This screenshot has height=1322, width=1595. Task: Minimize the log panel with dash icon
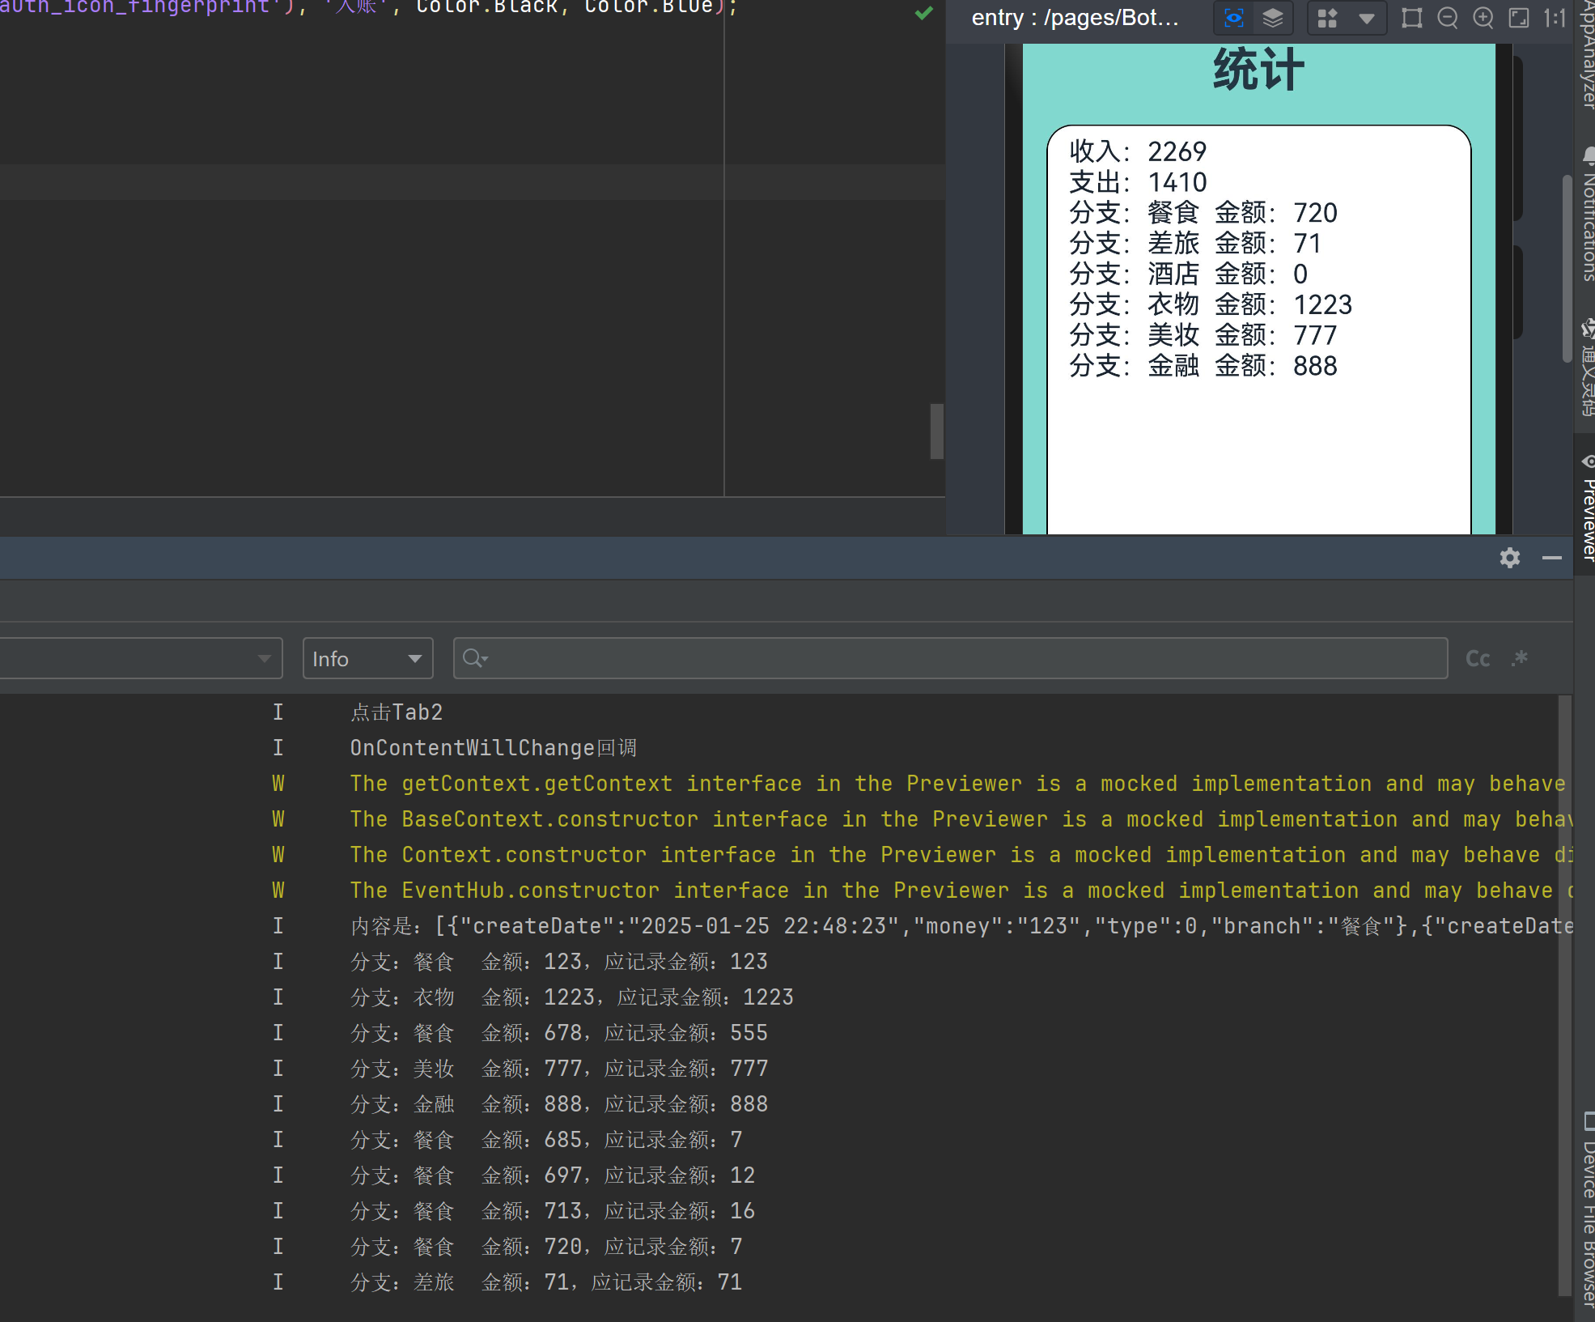coord(1551,558)
